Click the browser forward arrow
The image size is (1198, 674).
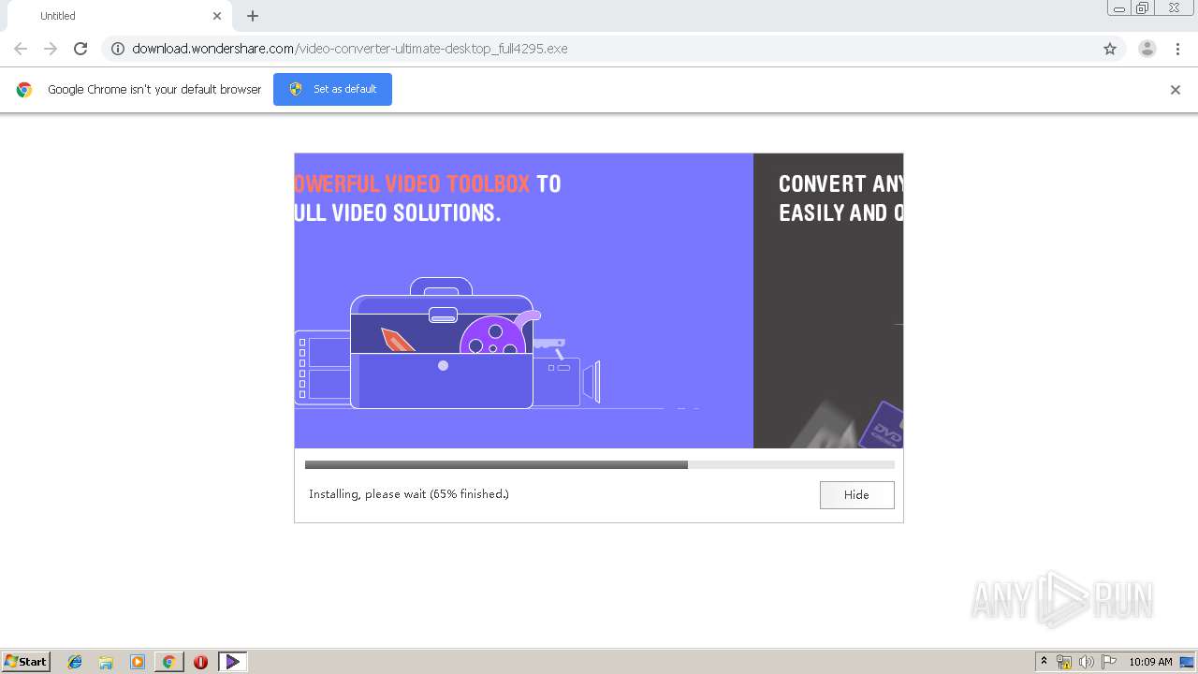51,49
